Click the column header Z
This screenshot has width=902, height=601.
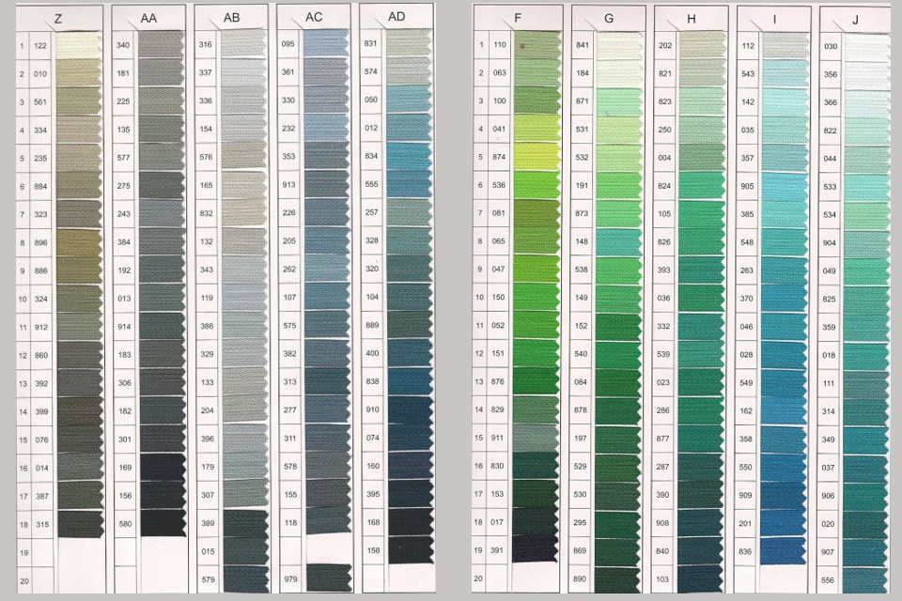click(58, 19)
